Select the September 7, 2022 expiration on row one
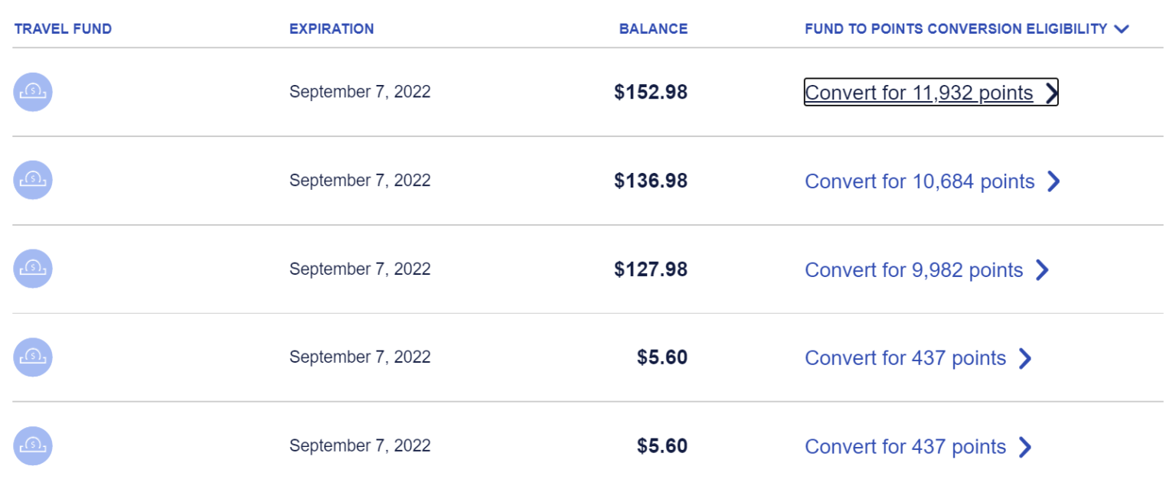This screenshot has width=1176, height=499. [360, 92]
